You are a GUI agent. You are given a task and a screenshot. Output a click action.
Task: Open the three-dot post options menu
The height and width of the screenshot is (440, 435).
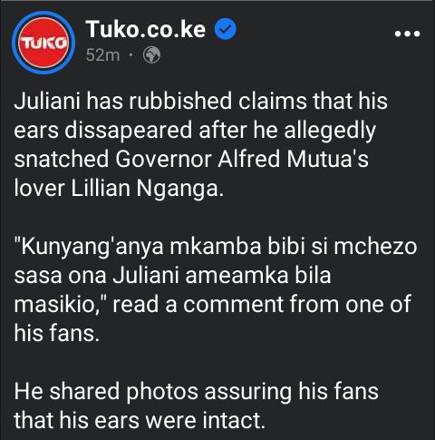click(x=407, y=34)
